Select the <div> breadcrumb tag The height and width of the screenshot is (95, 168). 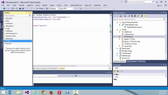coord(62,69)
